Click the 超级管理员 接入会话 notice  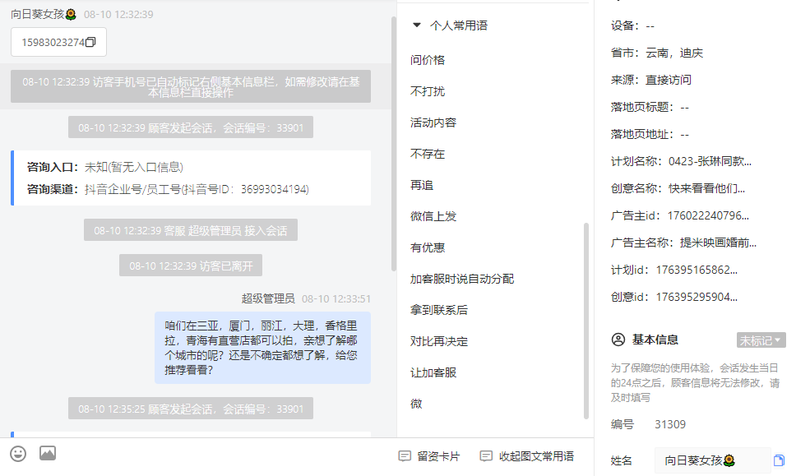191,230
